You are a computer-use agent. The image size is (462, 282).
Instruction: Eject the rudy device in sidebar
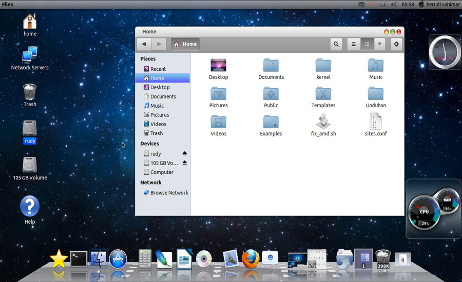pyautogui.click(x=185, y=154)
